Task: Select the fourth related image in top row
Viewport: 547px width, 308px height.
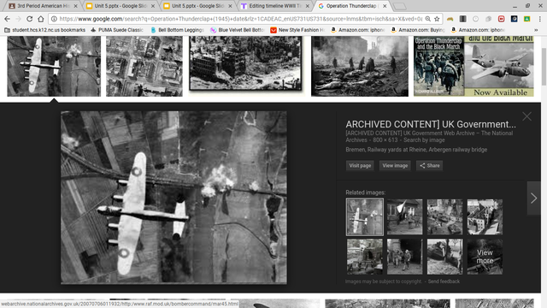Action: click(x=485, y=216)
